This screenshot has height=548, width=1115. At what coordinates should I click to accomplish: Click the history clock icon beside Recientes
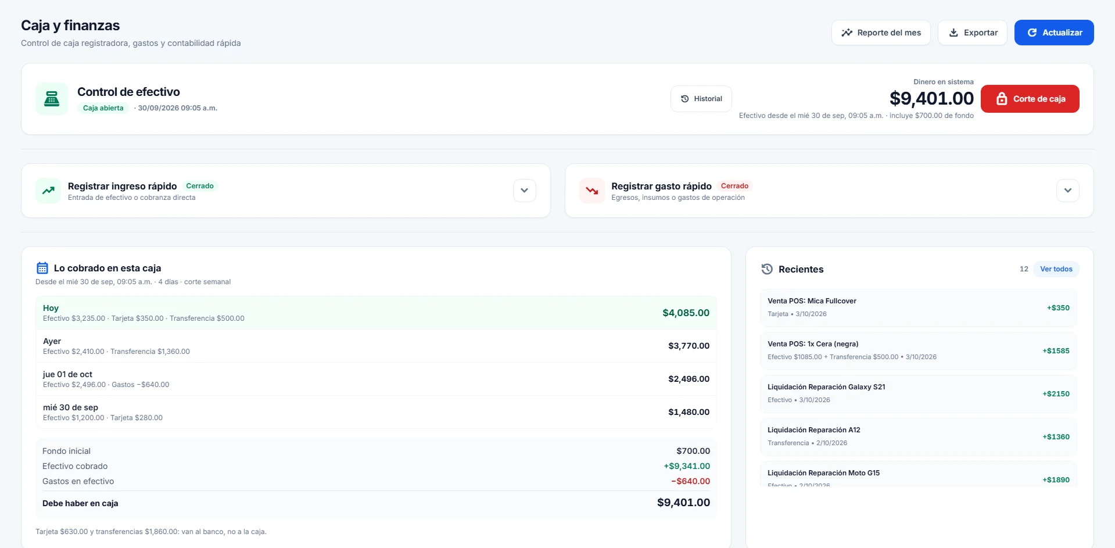(x=767, y=269)
